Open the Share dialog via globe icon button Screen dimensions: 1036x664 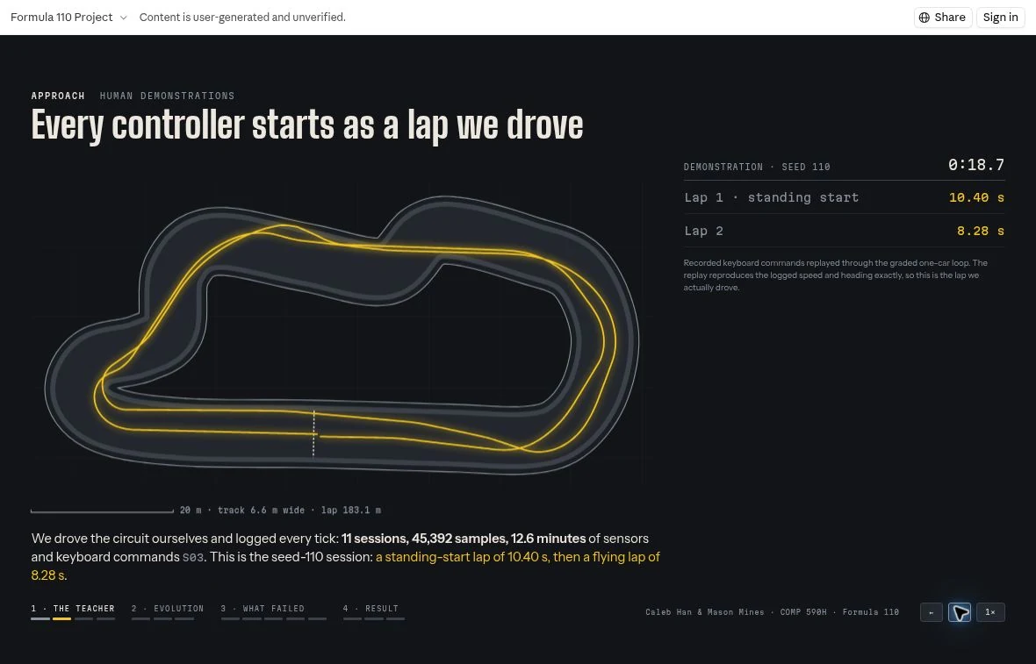click(943, 18)
